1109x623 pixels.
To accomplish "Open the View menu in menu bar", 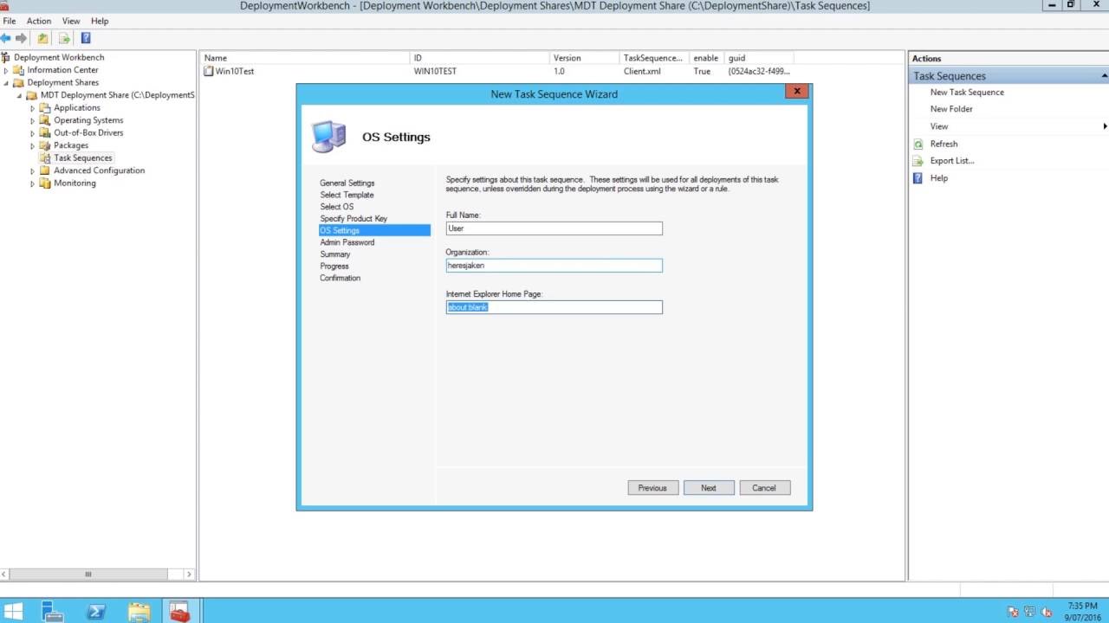I will click(71, 21).
